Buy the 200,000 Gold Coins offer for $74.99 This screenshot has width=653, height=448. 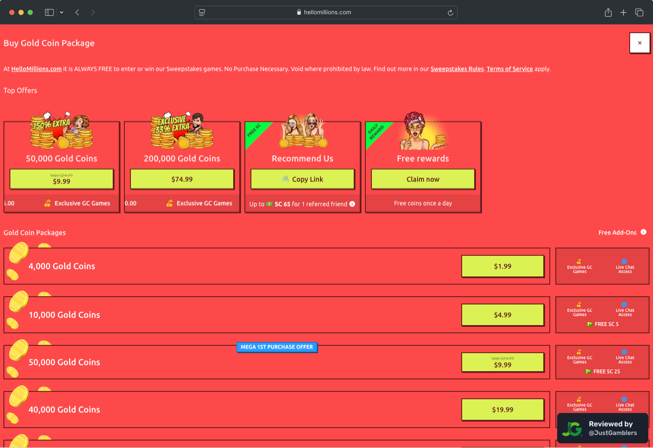[182, 179]
